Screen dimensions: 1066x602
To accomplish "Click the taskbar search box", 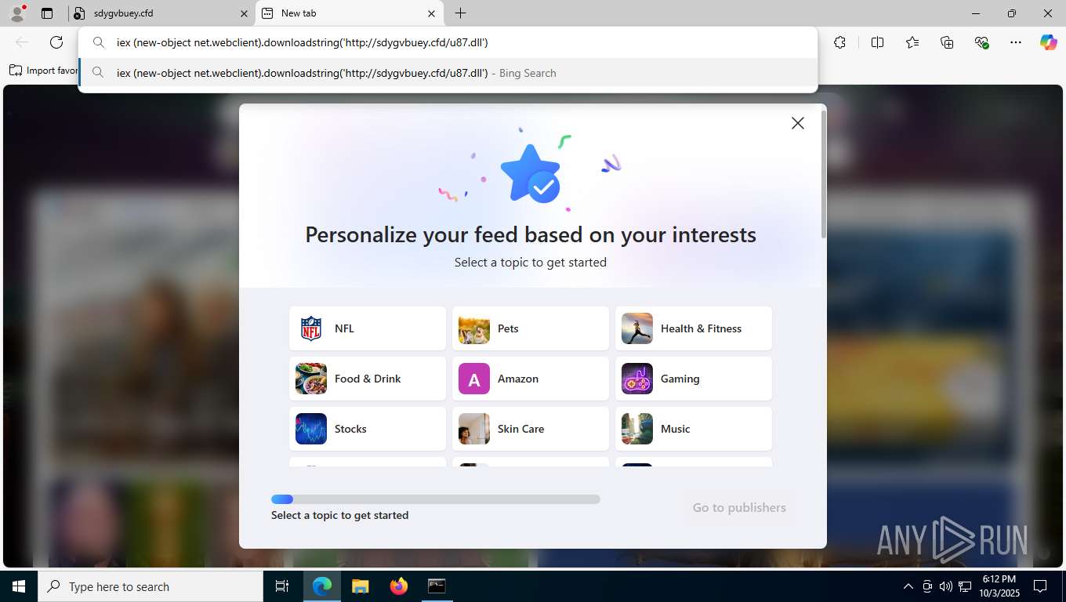I will click(x=150, y=586).
